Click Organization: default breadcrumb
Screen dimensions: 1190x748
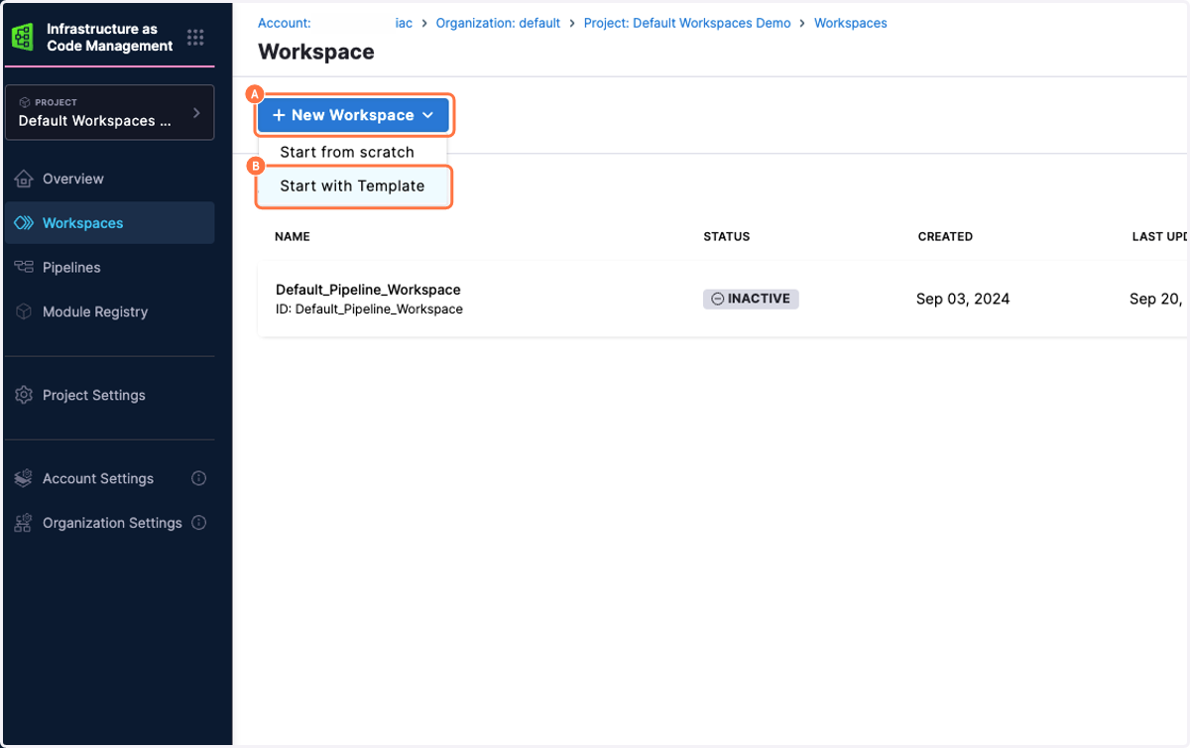tap(498, 23)
